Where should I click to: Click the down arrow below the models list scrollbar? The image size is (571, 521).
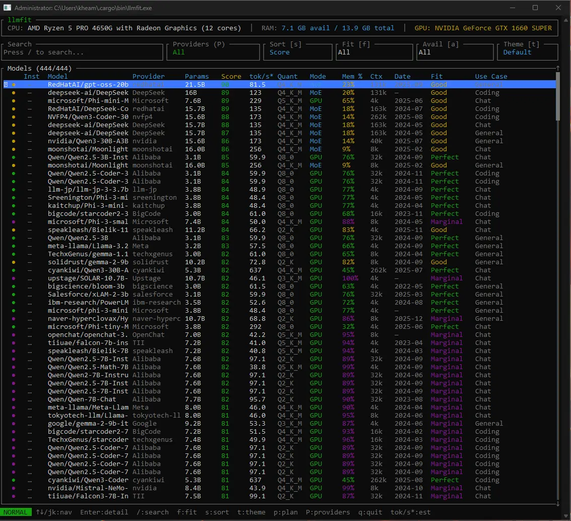click(x=558, y=504)
